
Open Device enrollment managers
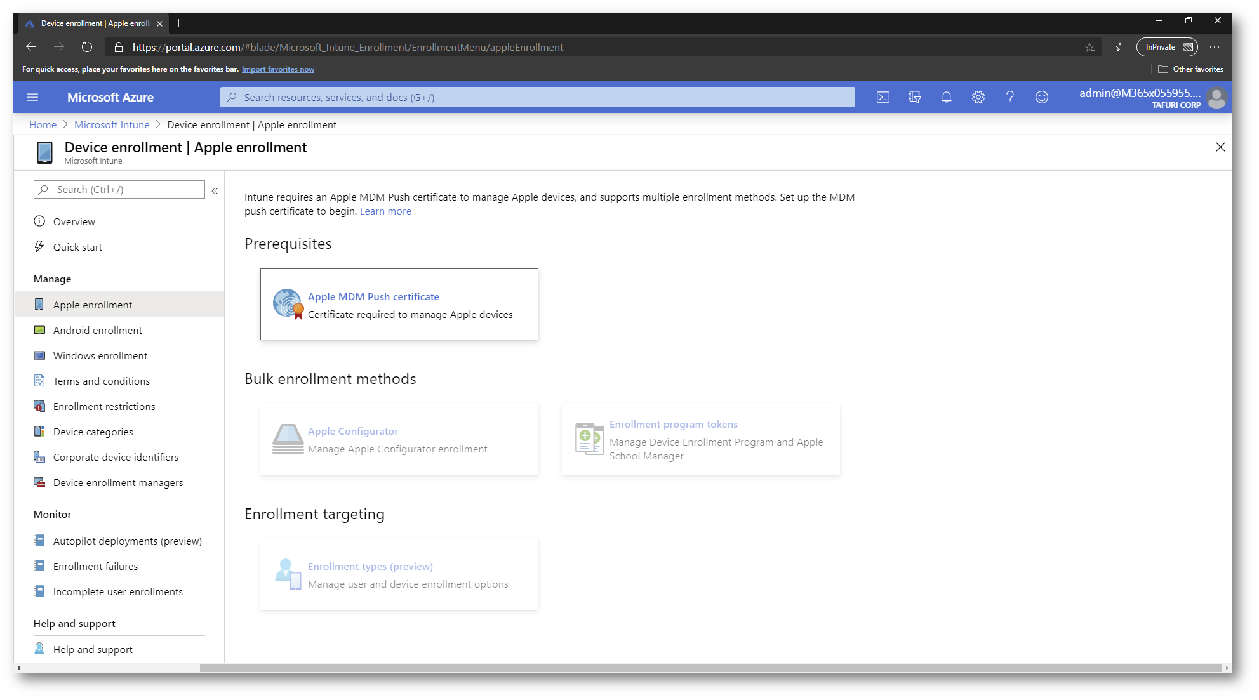click(x=119, y=482)
